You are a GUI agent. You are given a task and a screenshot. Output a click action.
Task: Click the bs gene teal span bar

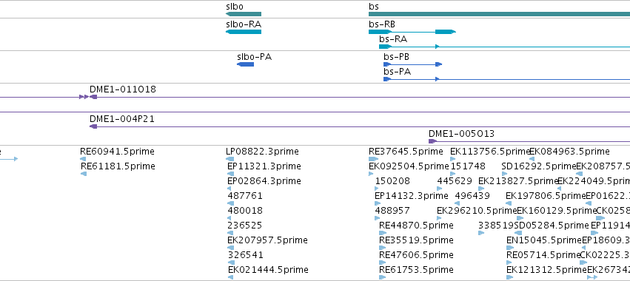(500, 14)
